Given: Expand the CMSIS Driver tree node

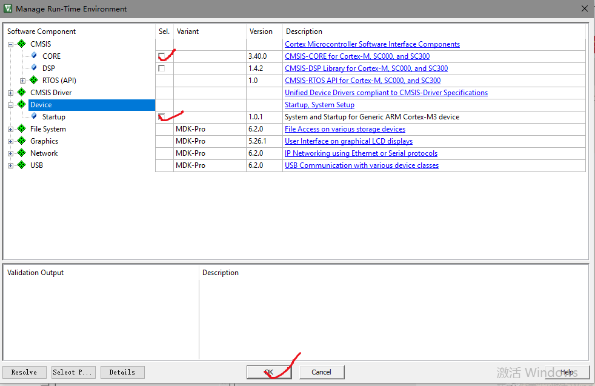Looking at the screenshot, I should tap(11, 93).
